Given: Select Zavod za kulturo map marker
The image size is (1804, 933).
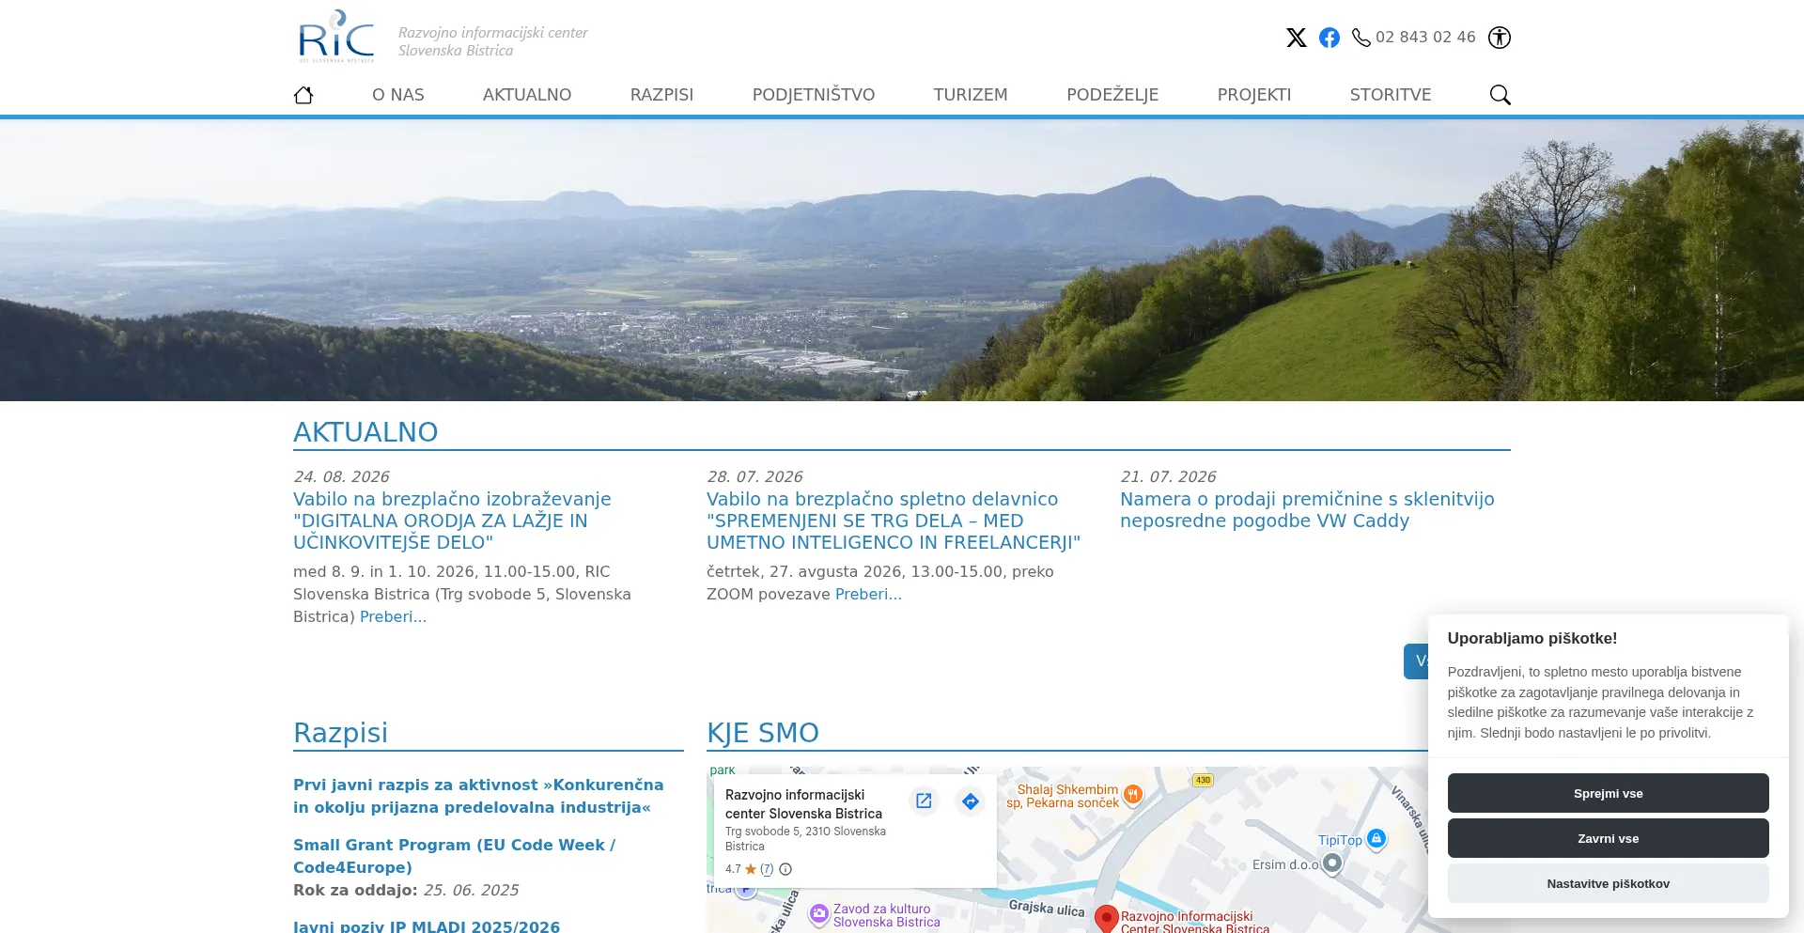Looking at the screenshot, I should tap(819, 913).
